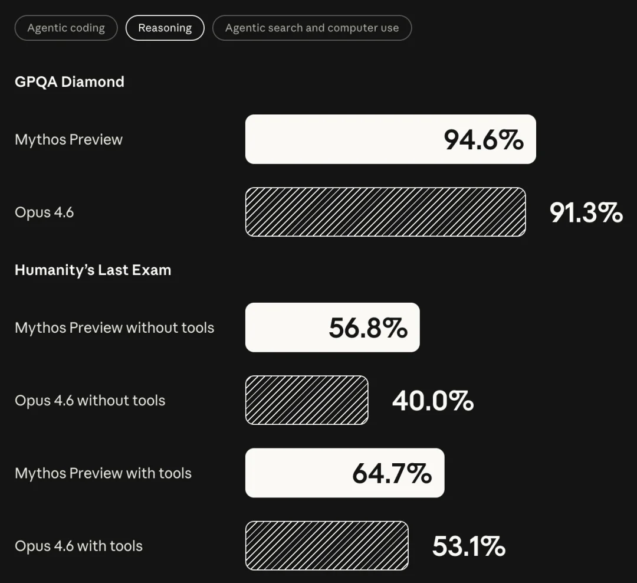This screenshot has width=637, height=583.
Task: Select the Reasoning tab
Action: [165, 28]
